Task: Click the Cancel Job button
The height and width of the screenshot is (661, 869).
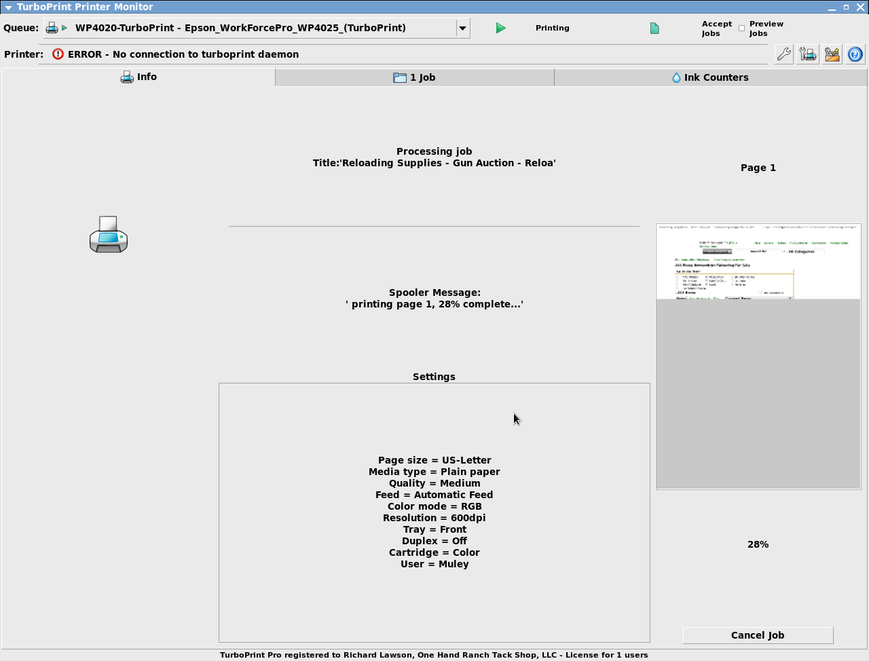Action: tap(758, 635)
